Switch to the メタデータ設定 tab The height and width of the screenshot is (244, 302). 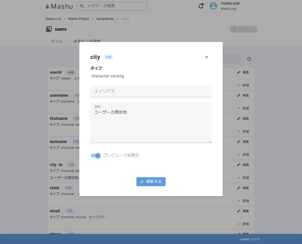click(87, 41)
